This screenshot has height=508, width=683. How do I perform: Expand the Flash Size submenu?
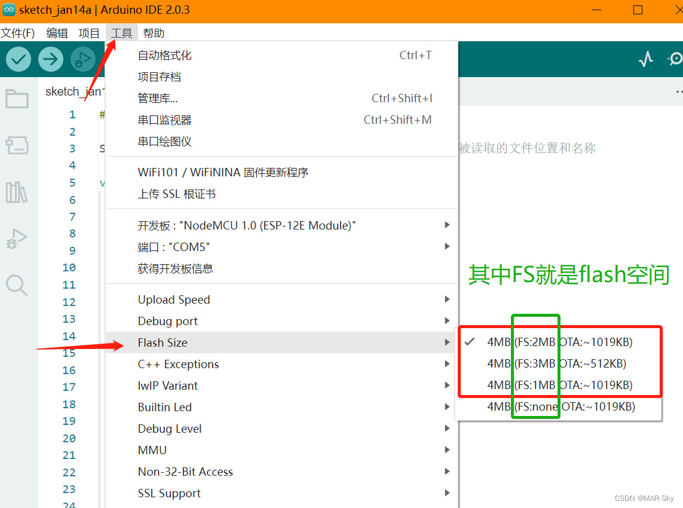point(282,342)
